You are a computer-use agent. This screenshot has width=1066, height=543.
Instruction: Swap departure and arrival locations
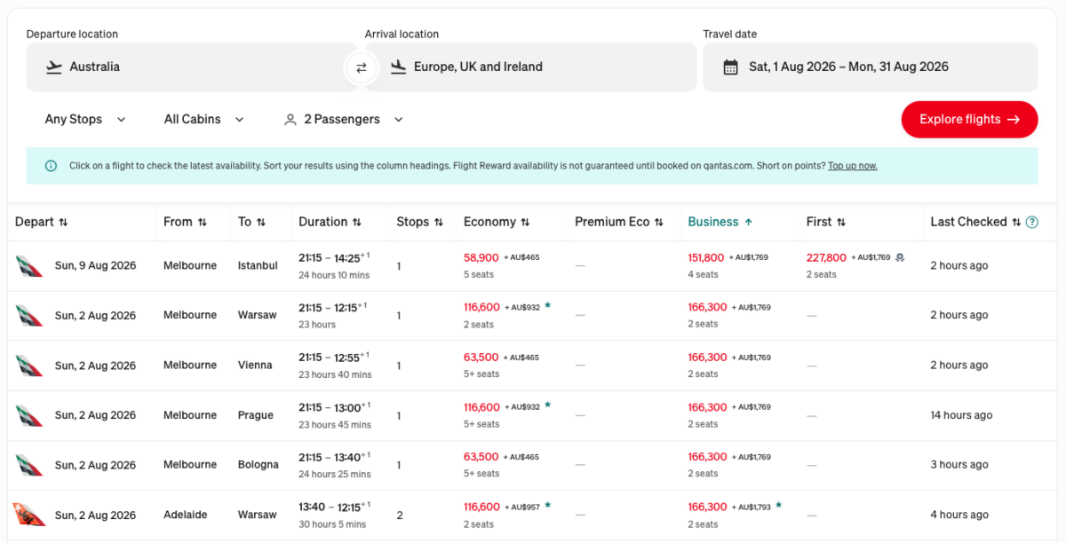(361, 67)
